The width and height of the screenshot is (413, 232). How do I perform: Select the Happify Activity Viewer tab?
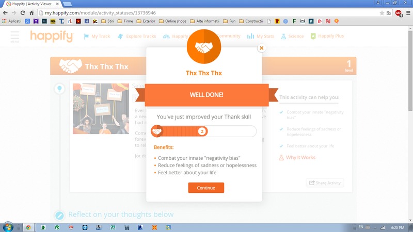pos(31,4)
